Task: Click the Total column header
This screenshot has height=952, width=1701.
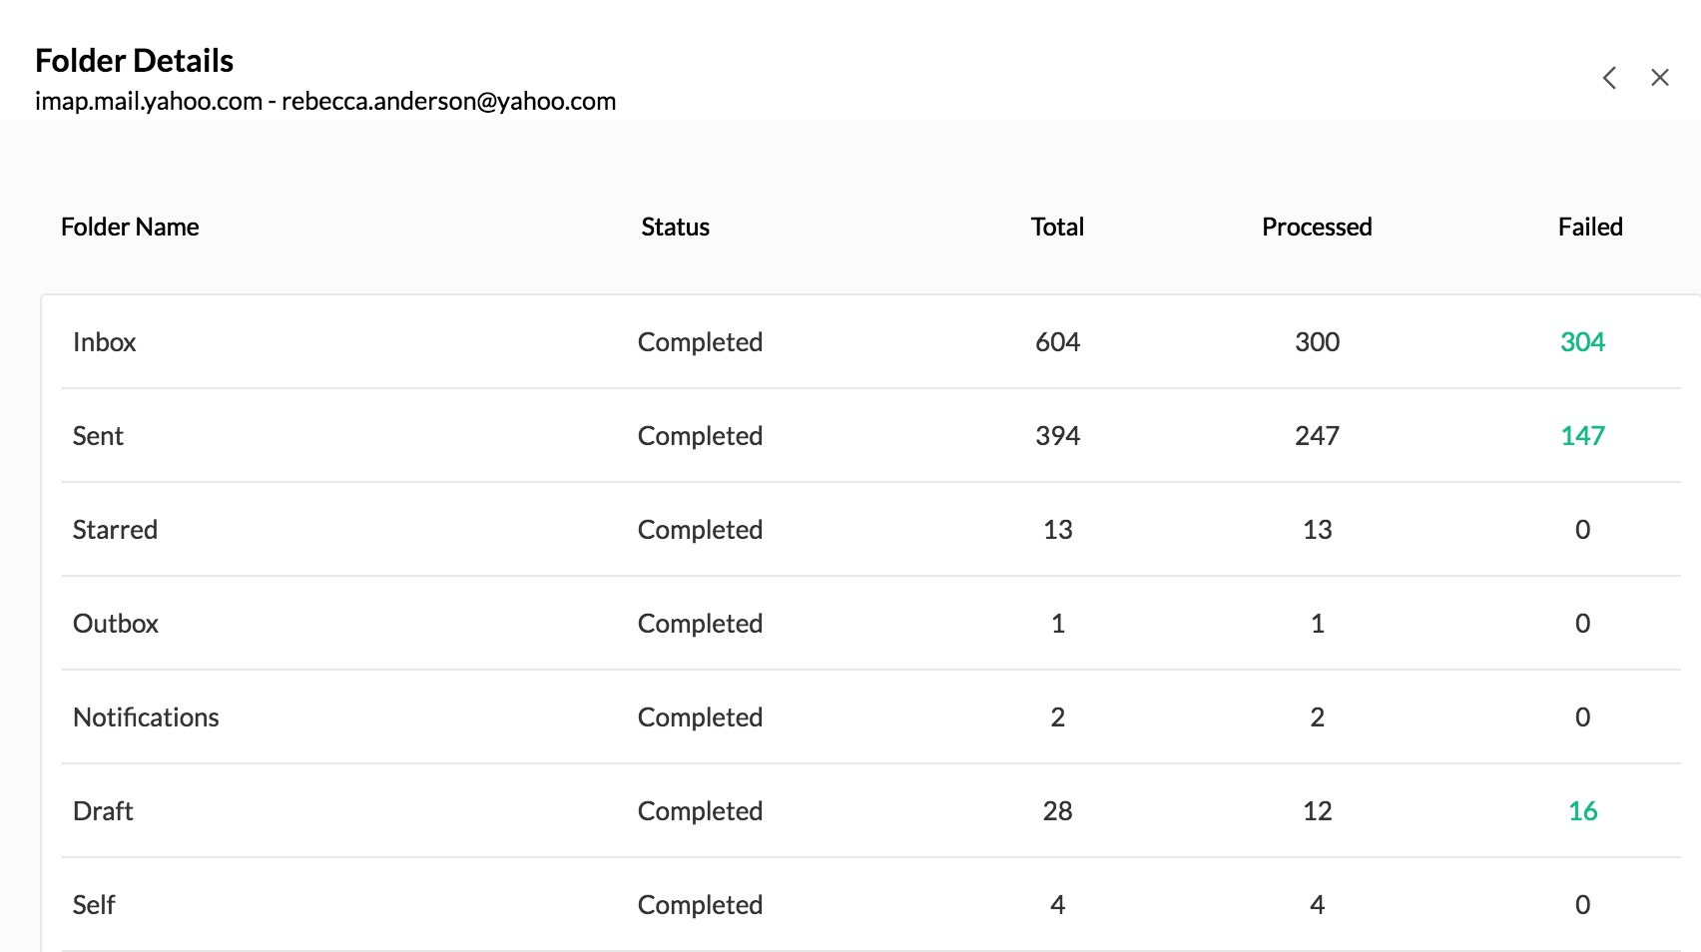Action: [x=1057, y=228]
